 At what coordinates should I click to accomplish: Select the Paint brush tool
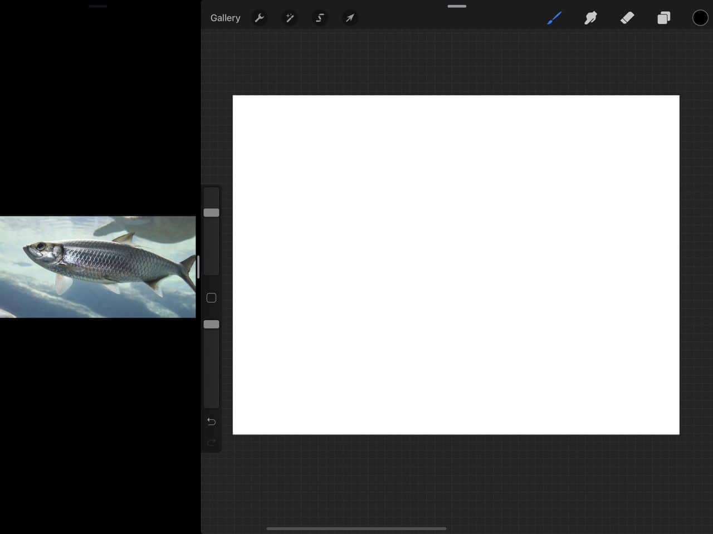point(554,18)
